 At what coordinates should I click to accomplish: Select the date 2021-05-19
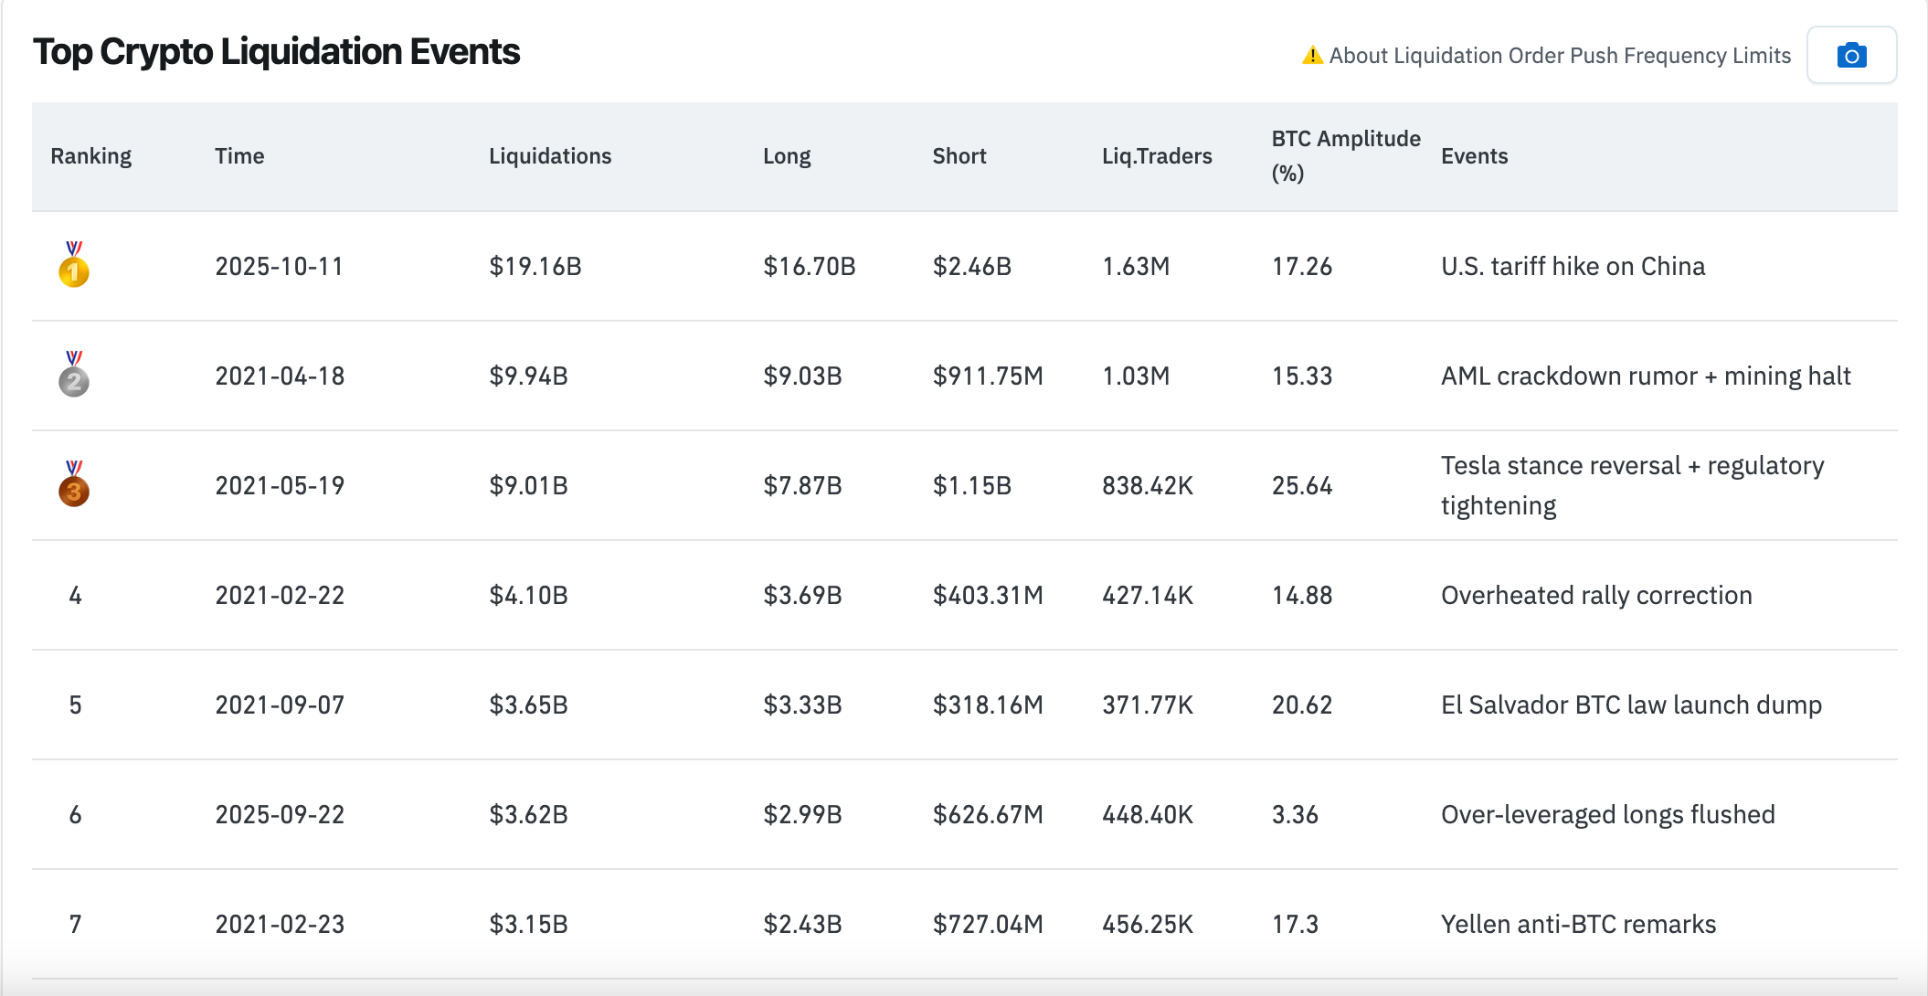pos(280,485)
